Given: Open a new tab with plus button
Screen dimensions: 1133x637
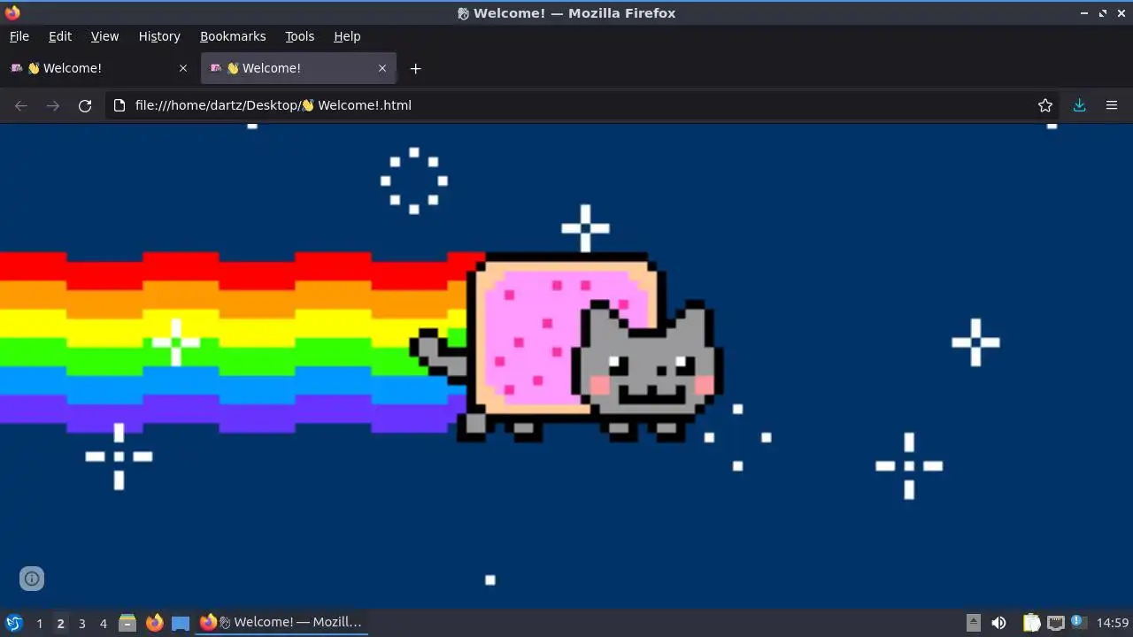Looking at the screenshot, I should (x=415, y=68).
